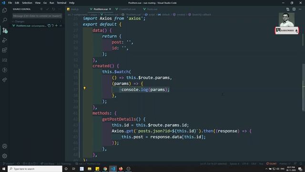Click the view-as-tree icon in Source Control header
Screen dimensions: 305x172
click(x=41, y=9)
